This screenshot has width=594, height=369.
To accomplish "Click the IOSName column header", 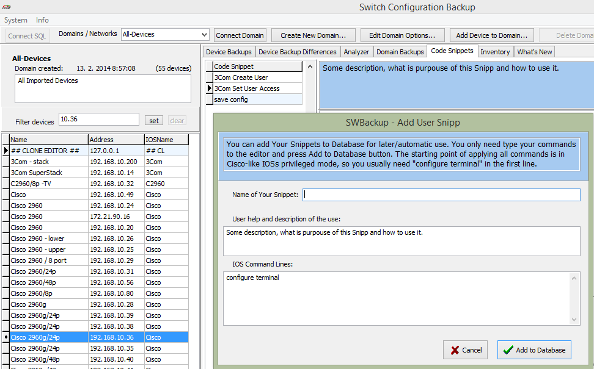I will [166, 140].
